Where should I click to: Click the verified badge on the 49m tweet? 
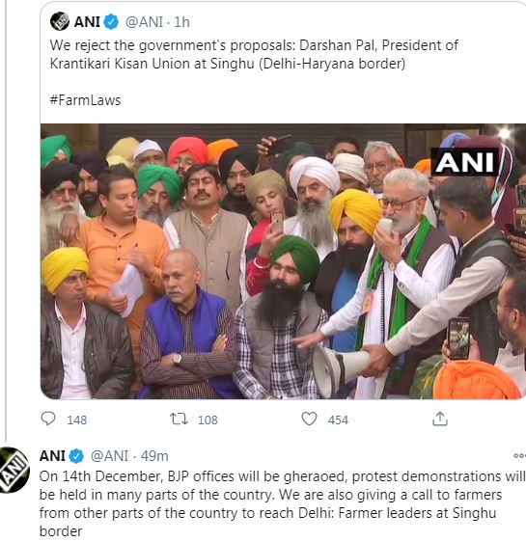[x=76, y=456]
